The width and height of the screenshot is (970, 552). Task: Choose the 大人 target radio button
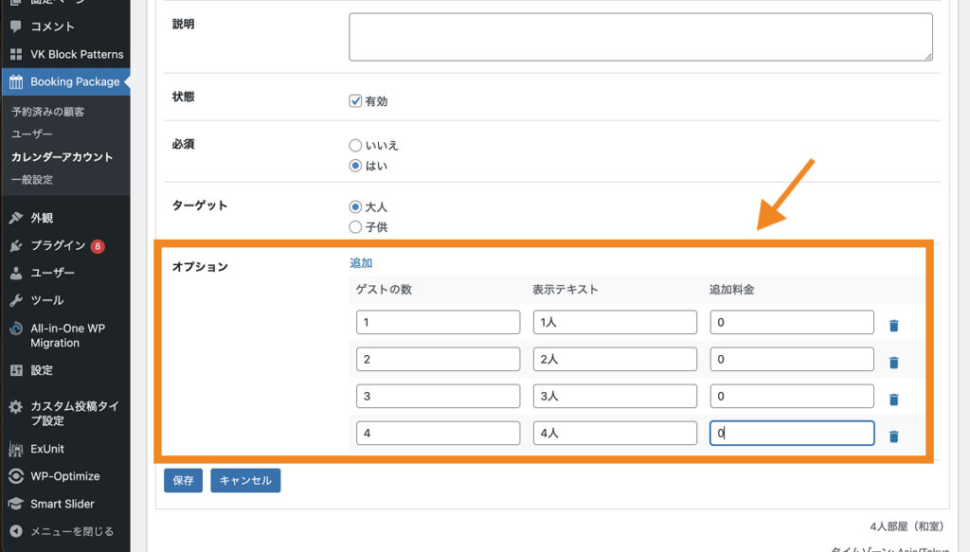(x=356, y=206)
